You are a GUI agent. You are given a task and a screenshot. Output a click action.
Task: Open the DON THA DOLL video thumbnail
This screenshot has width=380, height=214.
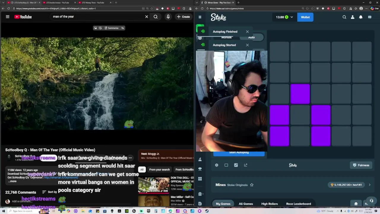[154, 185]
